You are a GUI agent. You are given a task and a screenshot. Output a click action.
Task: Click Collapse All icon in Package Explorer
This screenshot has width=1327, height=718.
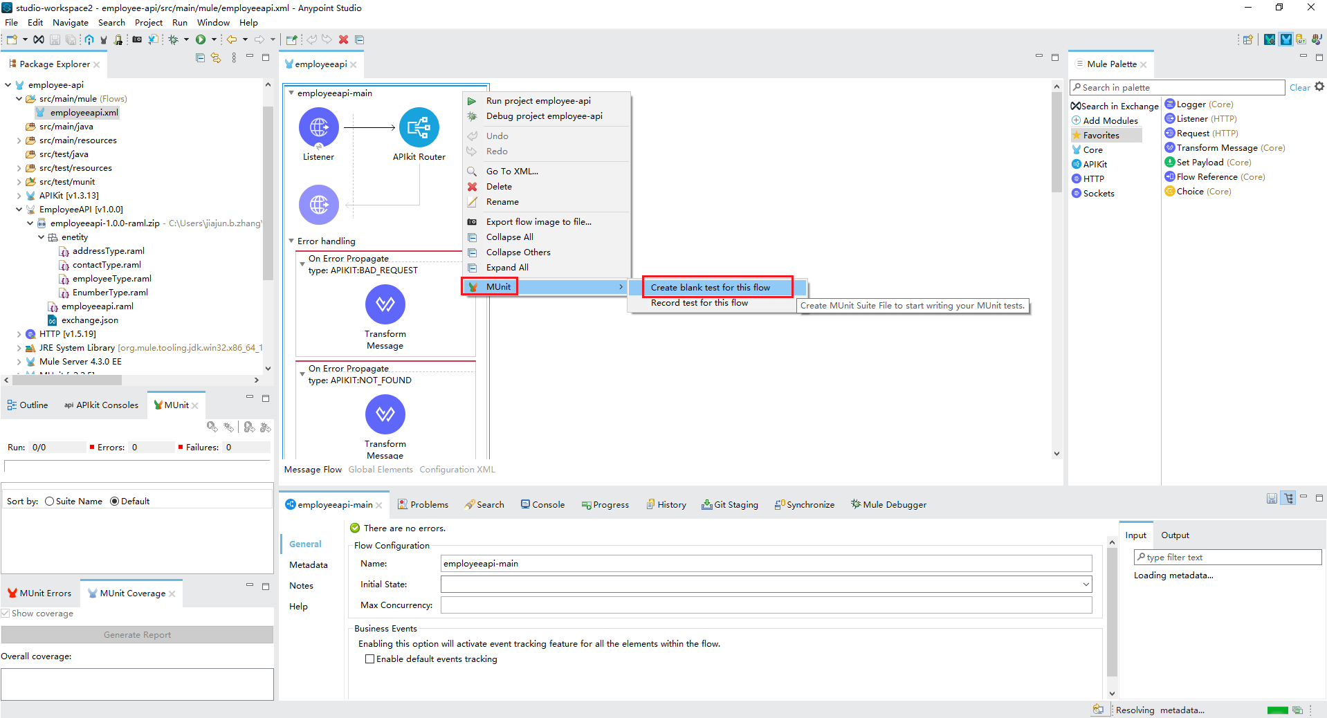point(201,58)
